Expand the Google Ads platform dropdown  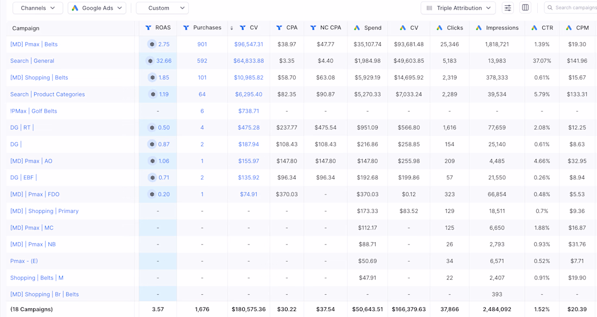point(97,8)
